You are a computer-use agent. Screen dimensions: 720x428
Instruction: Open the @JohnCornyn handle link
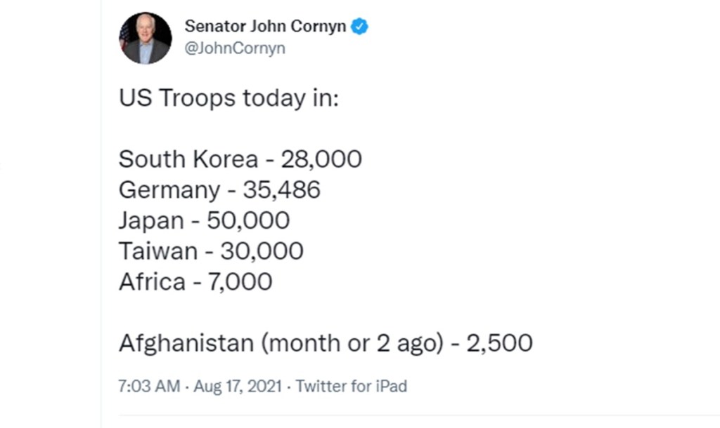(x=235, y=49)
